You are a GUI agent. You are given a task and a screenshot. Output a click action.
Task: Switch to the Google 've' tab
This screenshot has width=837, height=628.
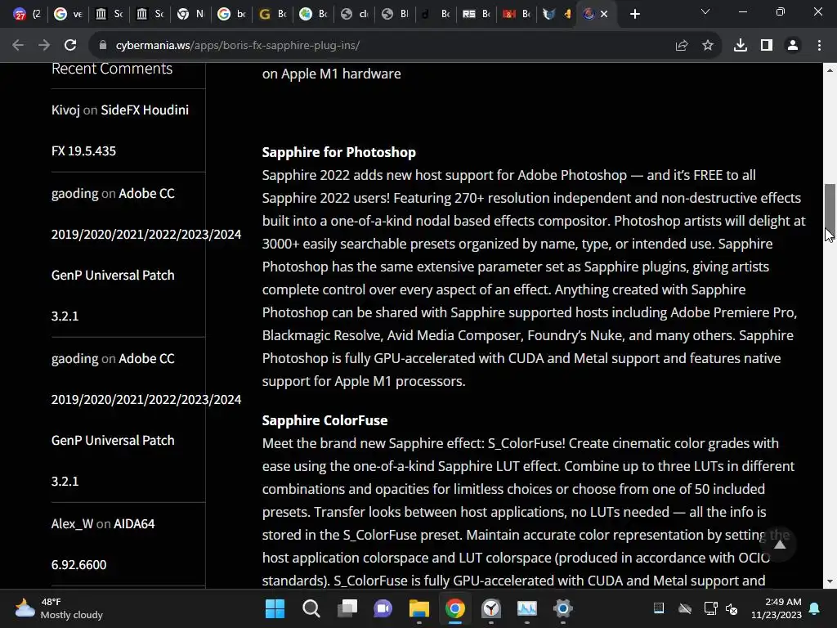69,15
